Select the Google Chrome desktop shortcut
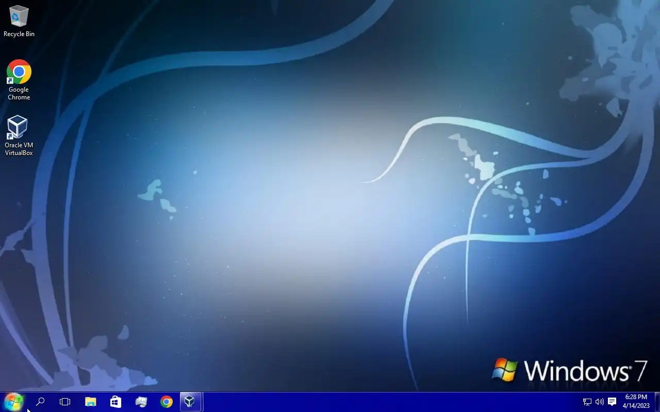Viewport: 660px width, 412px height. [19, 80]
